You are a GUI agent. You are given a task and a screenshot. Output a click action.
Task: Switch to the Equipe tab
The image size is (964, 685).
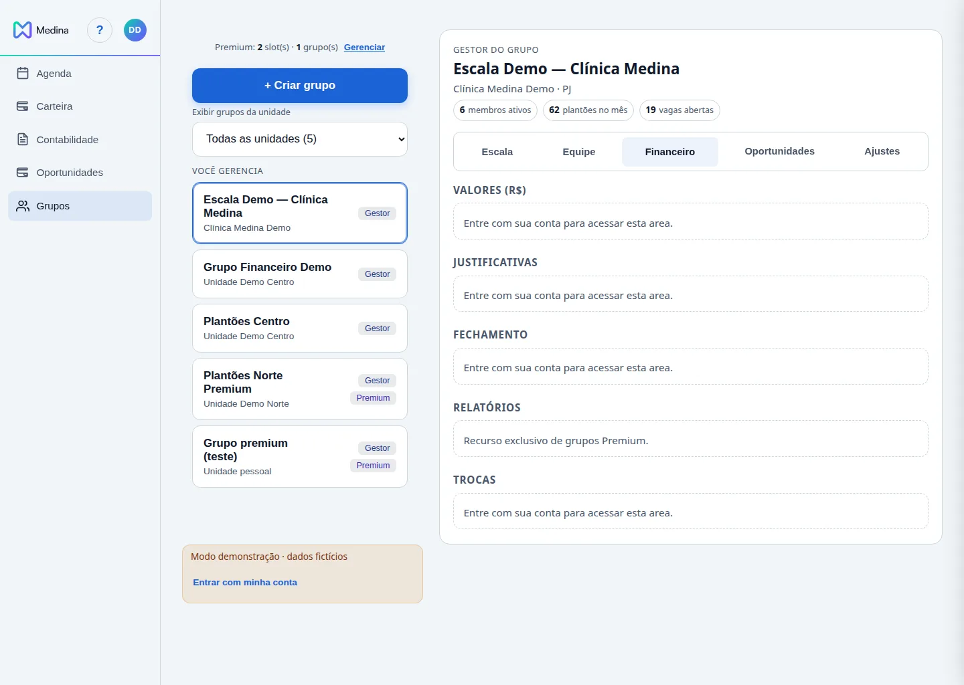579,152
